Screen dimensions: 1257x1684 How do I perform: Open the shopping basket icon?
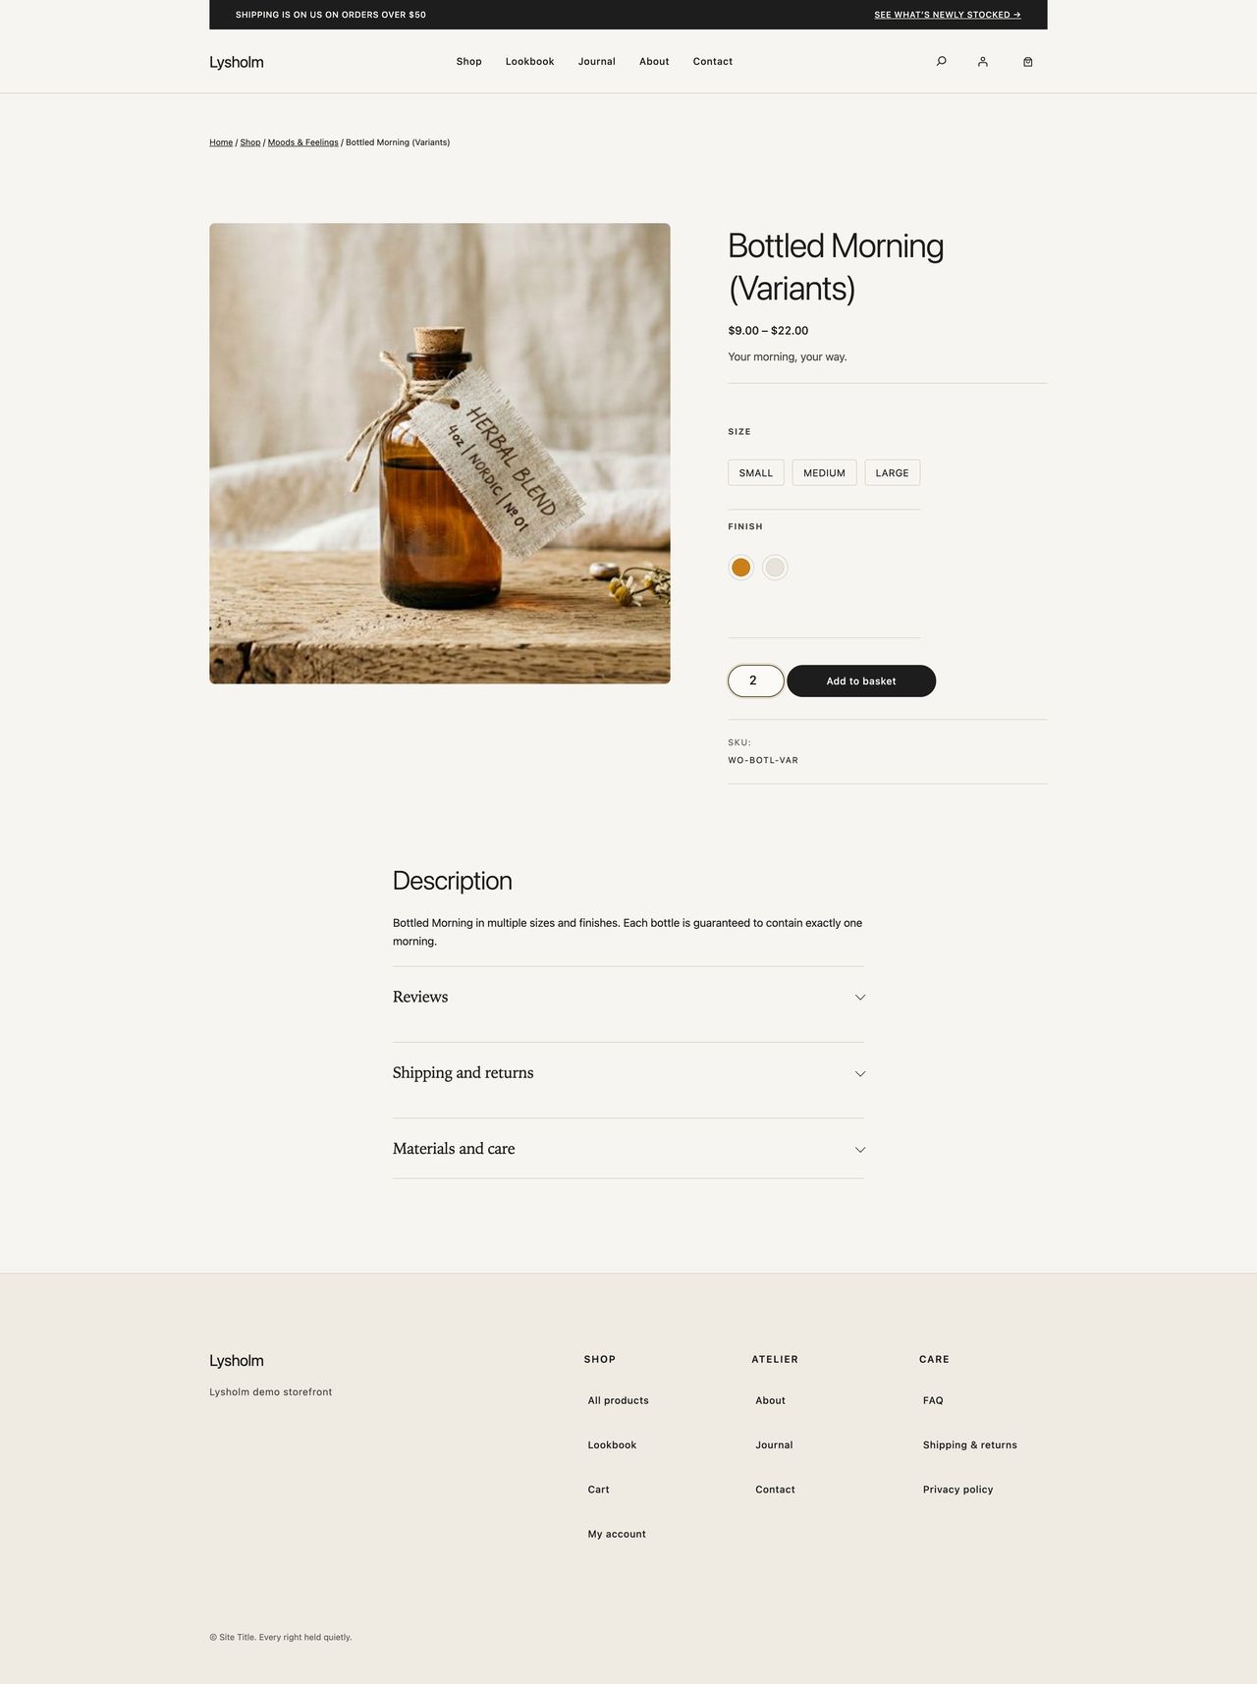pyautogui.click(x=1027, y=62)
